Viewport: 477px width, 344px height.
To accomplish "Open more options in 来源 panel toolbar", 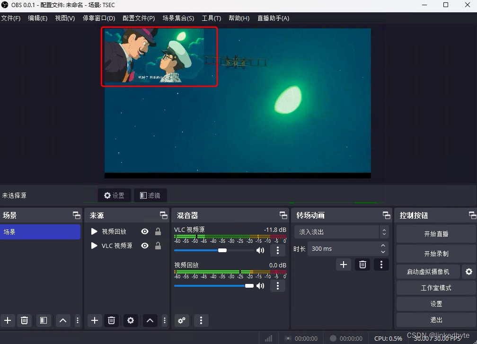I will pyautogui.click(x=165, y=320).
